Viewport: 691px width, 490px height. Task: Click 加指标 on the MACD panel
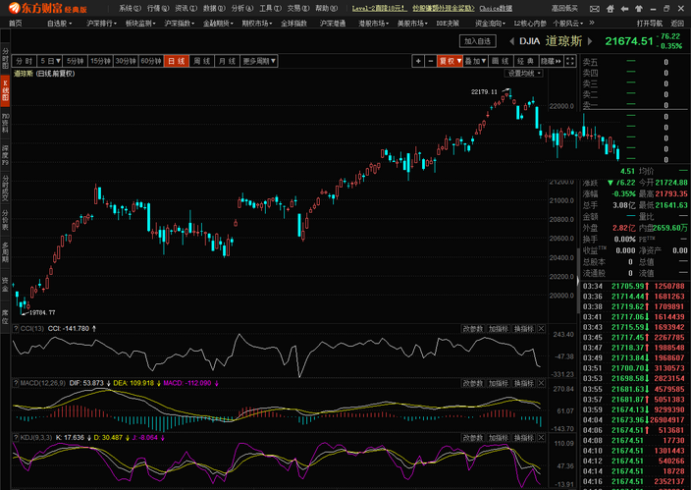pos(499,383)
